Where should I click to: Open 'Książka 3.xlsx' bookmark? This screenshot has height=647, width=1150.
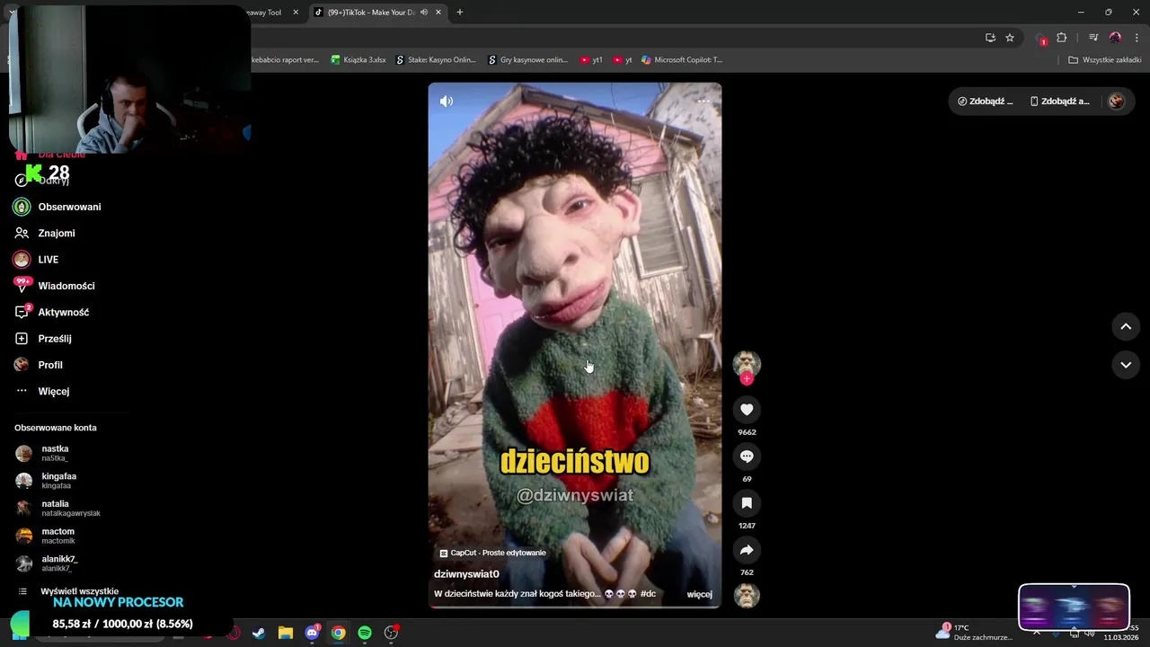click(x=358, y=60)
